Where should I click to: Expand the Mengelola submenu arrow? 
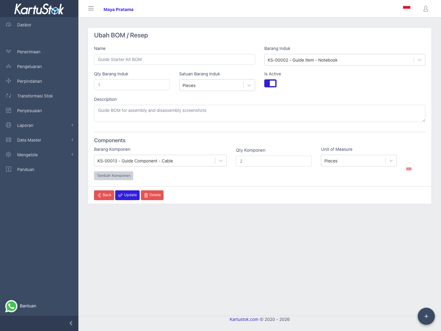coord(72,154)
